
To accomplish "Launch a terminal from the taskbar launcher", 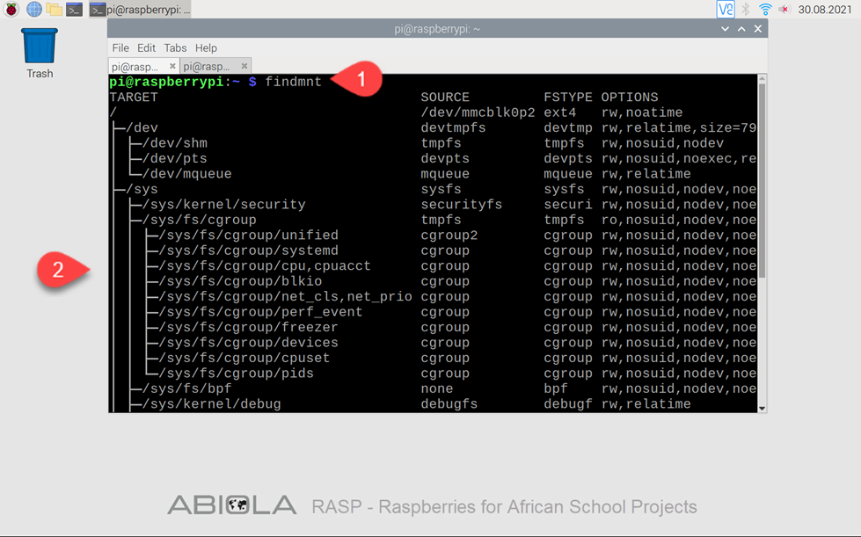I will (x=75, y=10).
